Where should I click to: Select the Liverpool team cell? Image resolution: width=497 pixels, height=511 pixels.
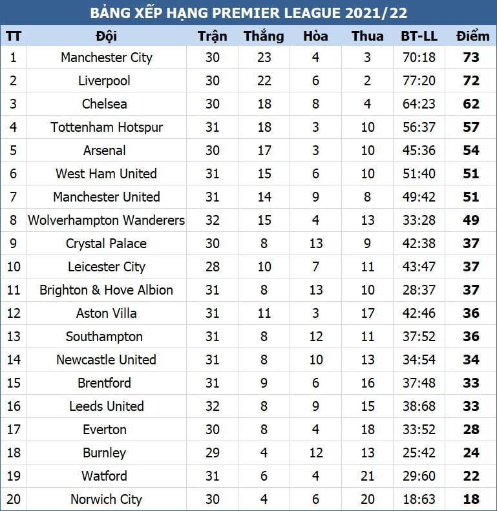106,81
